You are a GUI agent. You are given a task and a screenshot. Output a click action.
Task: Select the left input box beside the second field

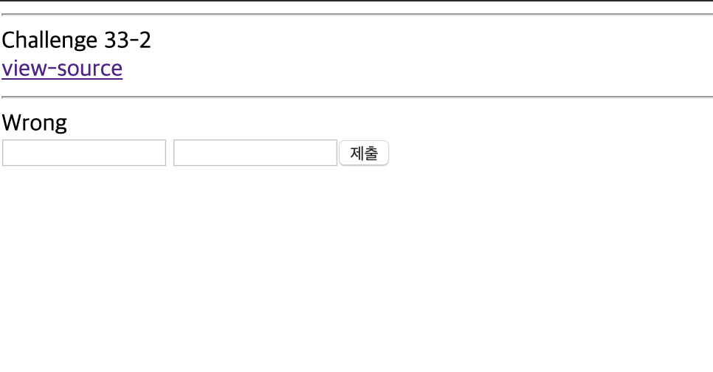click(84, 153)
